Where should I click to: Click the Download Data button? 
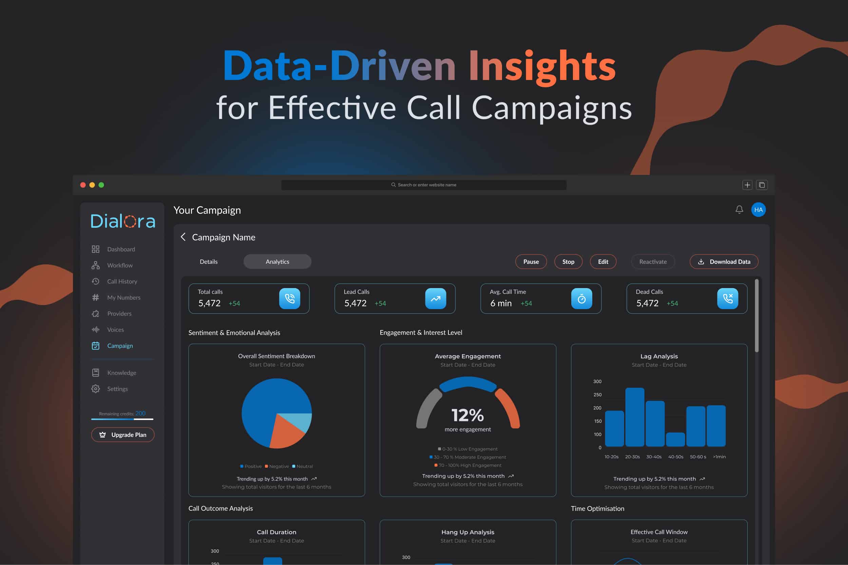[724, 262]
